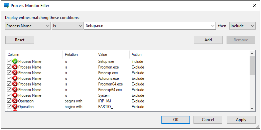Uncheck the Autoruns.exe exclude filter checkbox
Screen dimensions: 261x130
9,78
